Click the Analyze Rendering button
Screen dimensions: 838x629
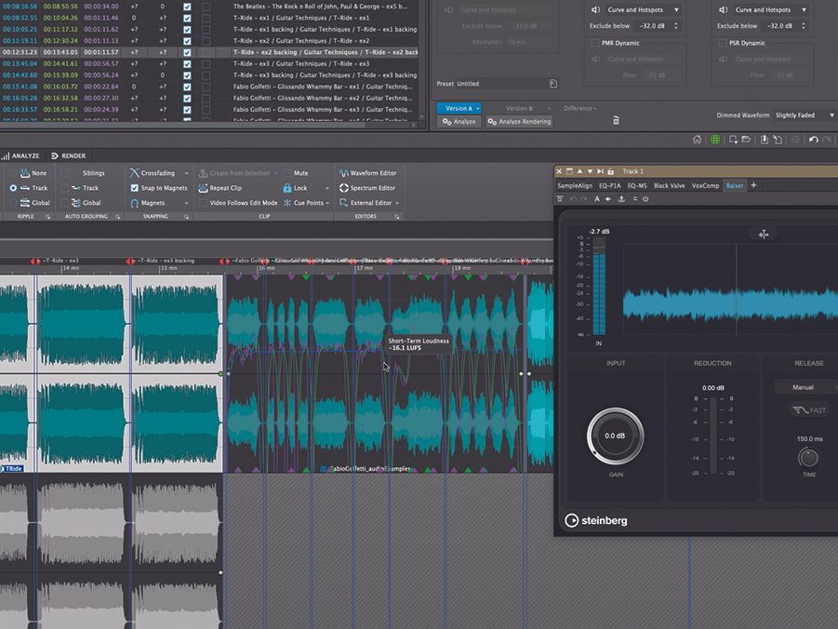(x=519, y=121)
